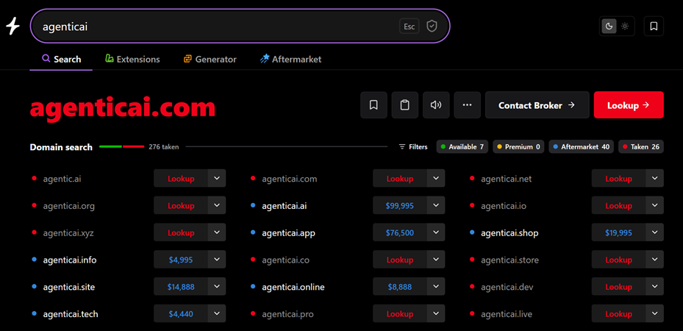The height and width of the screenshot is (331, 683).
Task: Toggle the Taken 26 filter chip
Action: coord(641,147)
